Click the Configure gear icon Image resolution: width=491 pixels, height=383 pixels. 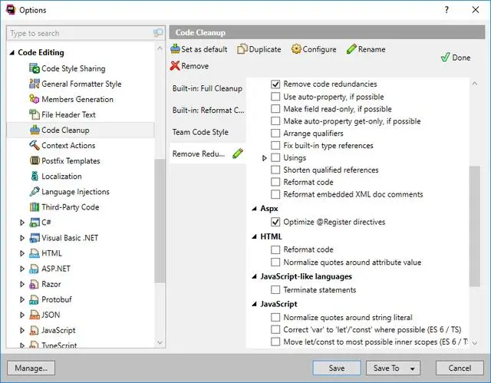click(x=296, y=49)
